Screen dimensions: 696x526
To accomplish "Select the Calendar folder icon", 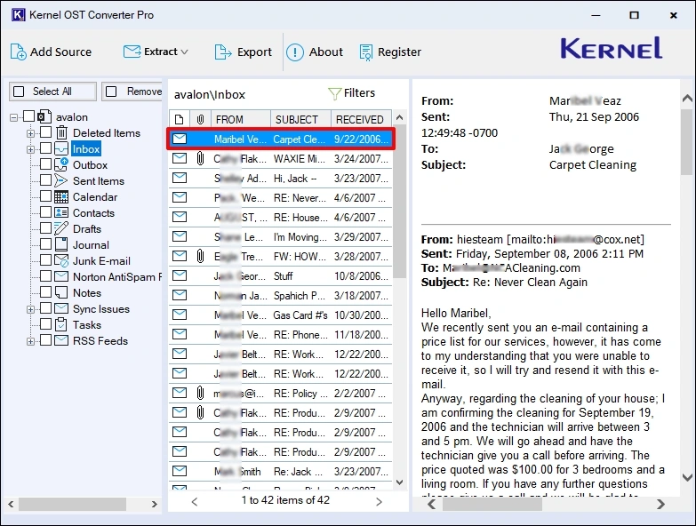I will [x=61, y=197].
